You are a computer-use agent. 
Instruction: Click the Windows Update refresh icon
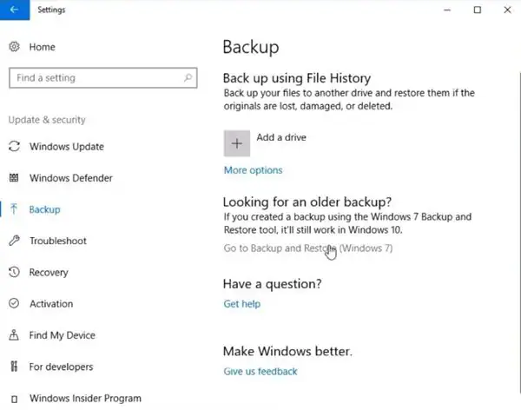(14, 147)
